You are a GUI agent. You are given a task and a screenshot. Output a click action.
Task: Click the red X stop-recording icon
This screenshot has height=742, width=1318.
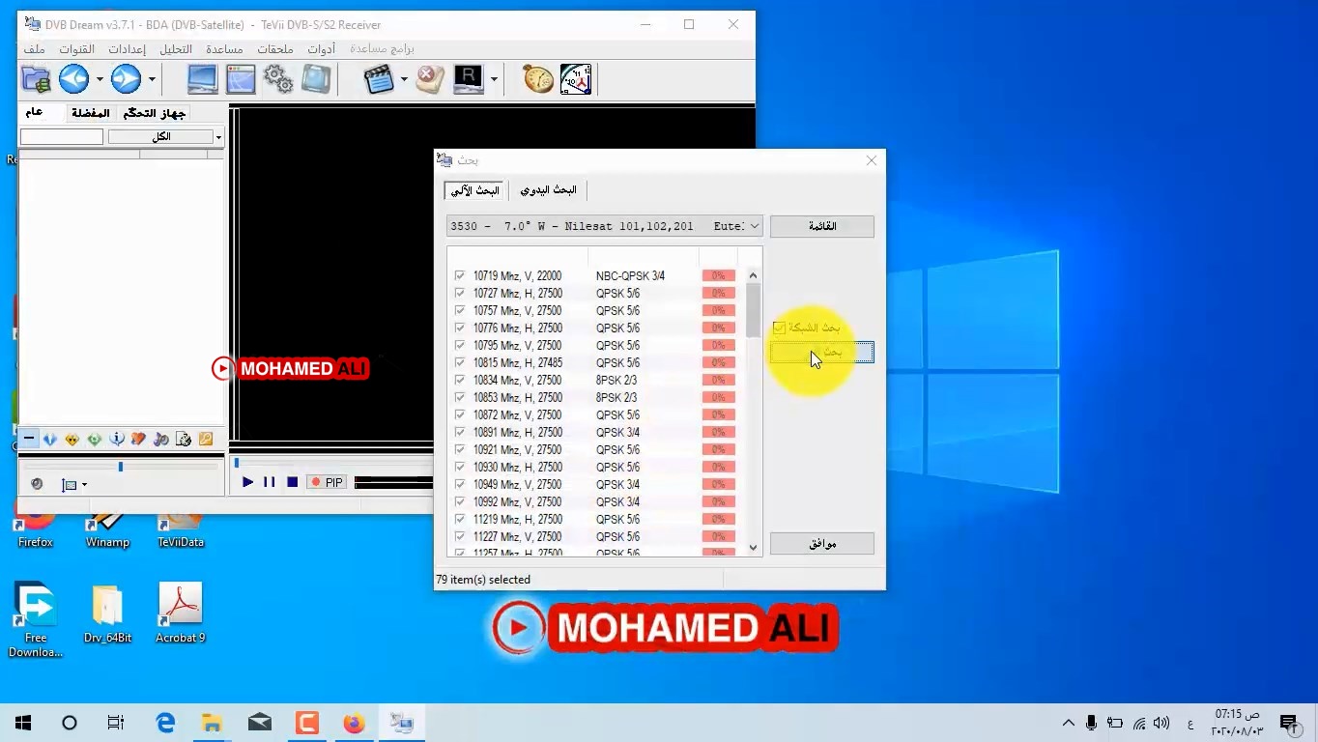[x=430, y=79]
